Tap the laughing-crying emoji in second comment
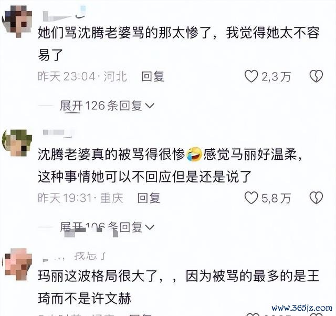Image resolution: width=336 pixels, height=316 pixels. [x=194, y=154]
